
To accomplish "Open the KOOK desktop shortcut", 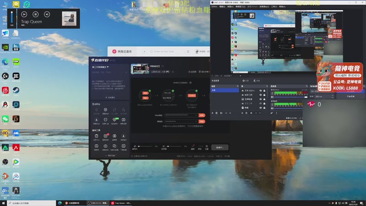I will [16, 62].
